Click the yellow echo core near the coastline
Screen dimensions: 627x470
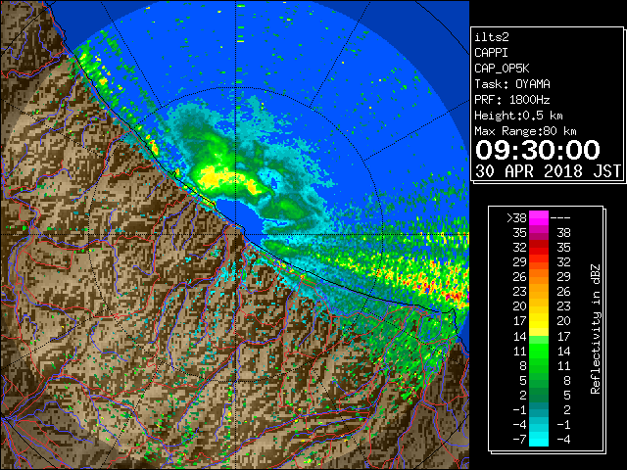212,178
